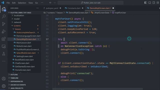The width and height of the screenshot is (160, 90).
Task: Open the Extensions view
Action: click(x=4, y=39)
